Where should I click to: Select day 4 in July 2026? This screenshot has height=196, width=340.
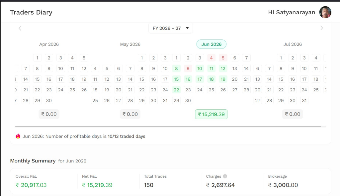(x=316, y=58)
